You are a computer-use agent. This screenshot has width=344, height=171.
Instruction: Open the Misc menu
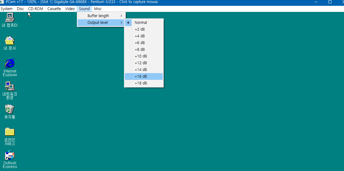coord(98,9)
